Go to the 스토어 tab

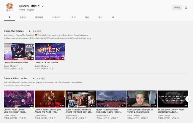tap(72, 17)
